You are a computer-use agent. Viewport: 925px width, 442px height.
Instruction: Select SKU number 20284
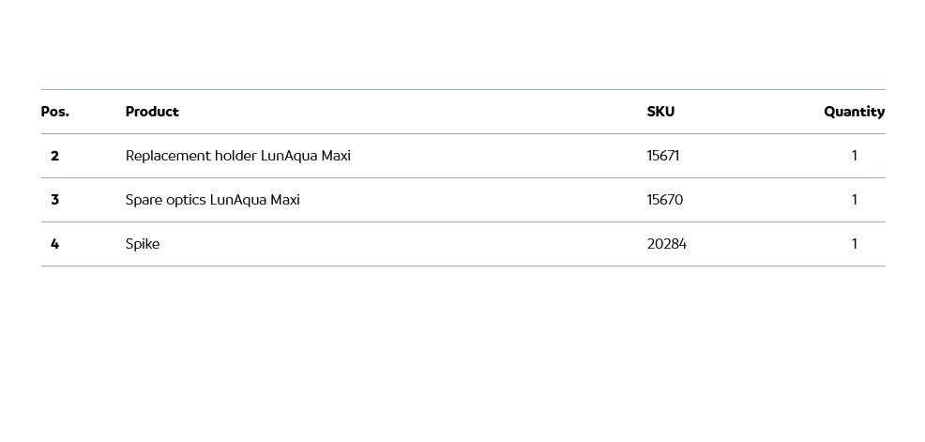coord(666,244)
